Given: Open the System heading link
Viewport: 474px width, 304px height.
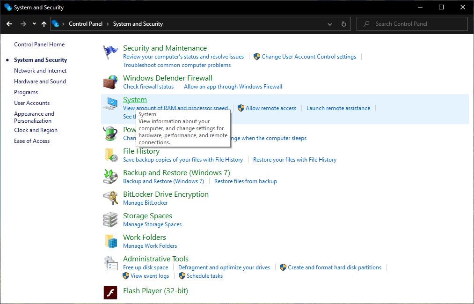Looking at the screenshot, I should point(135,100).
